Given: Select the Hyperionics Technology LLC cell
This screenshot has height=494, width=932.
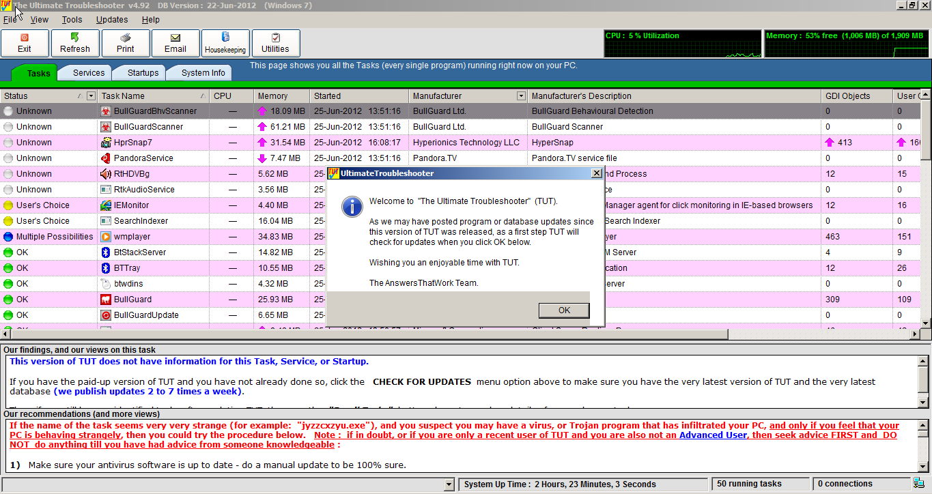Looking at the screenshot, I should [466, 142].
